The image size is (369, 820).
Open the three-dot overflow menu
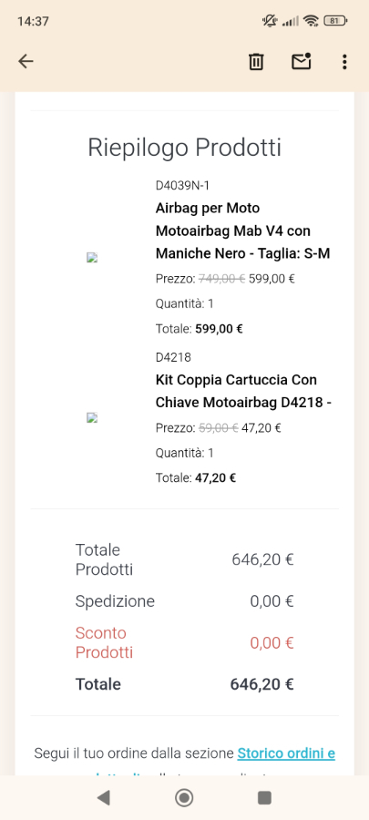click(x=343, y=62)
